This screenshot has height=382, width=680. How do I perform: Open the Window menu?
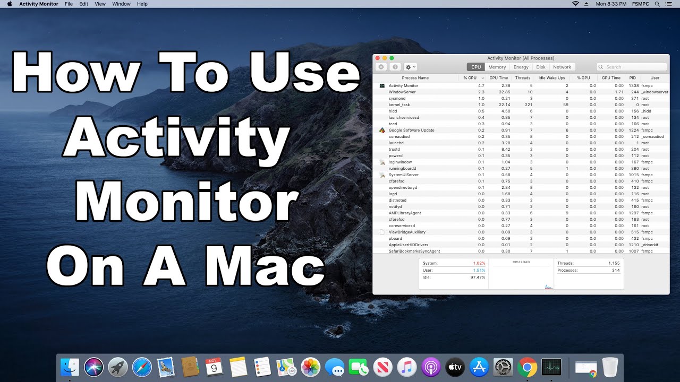coord(122,4)
